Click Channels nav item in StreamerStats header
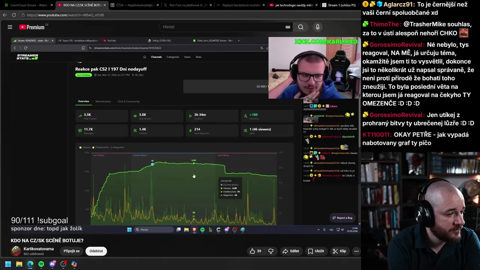 click(x=156, y=57)
